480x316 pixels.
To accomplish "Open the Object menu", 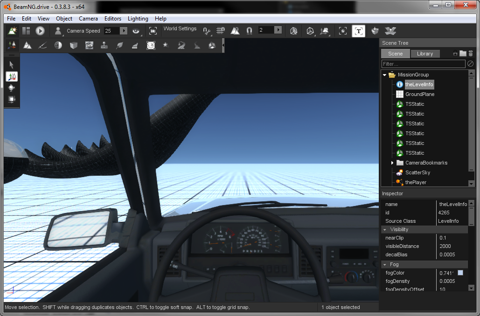I will click(64, 19).
